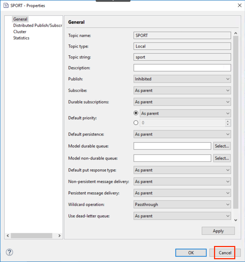This screenshot has width=245, height=262.
Task: Click into the Description input field
Action: tap(182, 68)
